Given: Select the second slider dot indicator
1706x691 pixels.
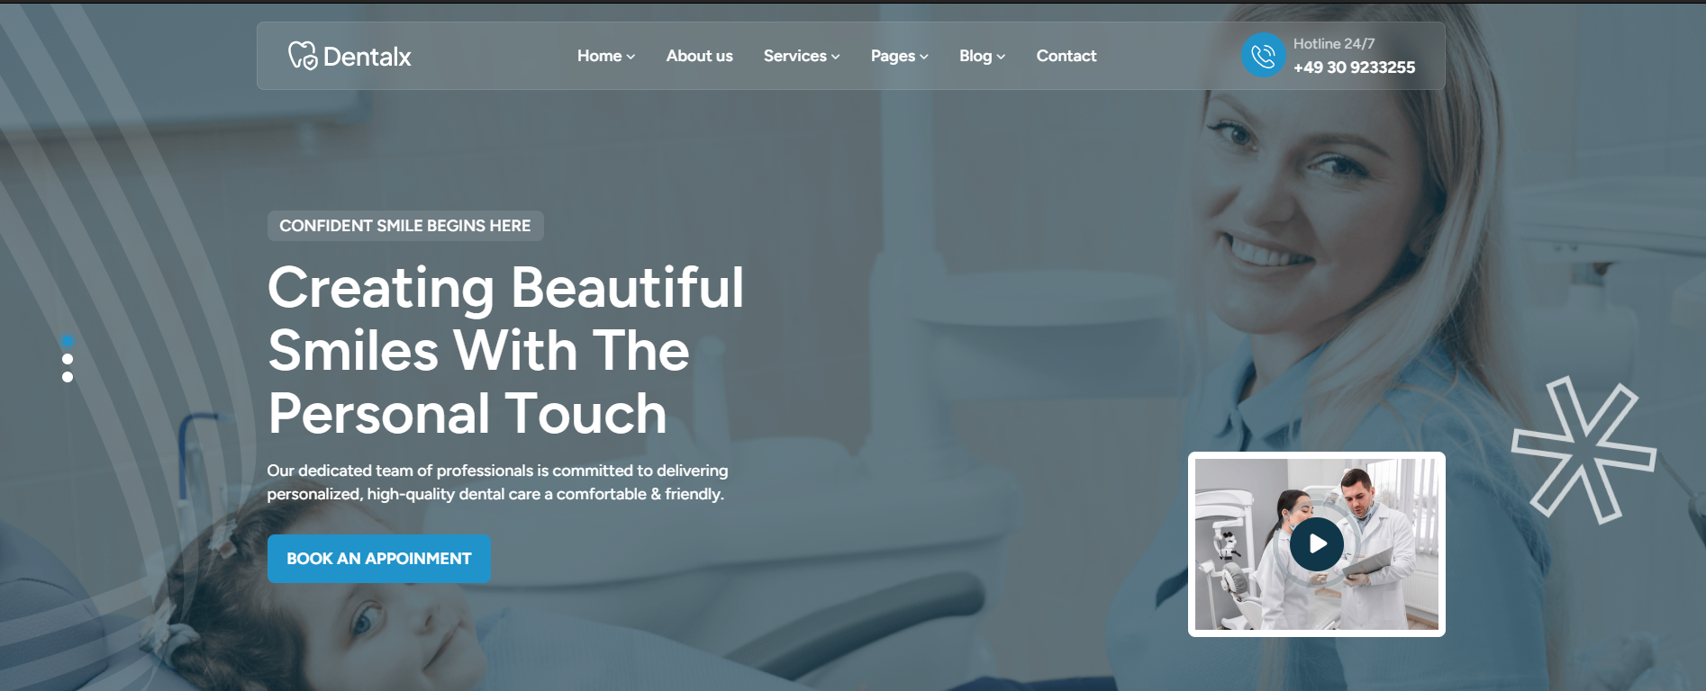Looking at the screenshot, I should pos(68,359).
